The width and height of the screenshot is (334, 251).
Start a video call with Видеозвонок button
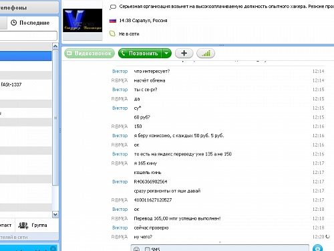tap(90, 54)
